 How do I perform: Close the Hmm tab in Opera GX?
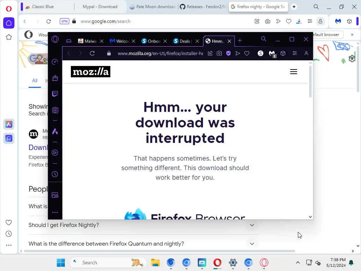229,41
